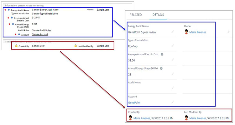
Task: Click blue dot beside Account in layout
Action: 19,34
